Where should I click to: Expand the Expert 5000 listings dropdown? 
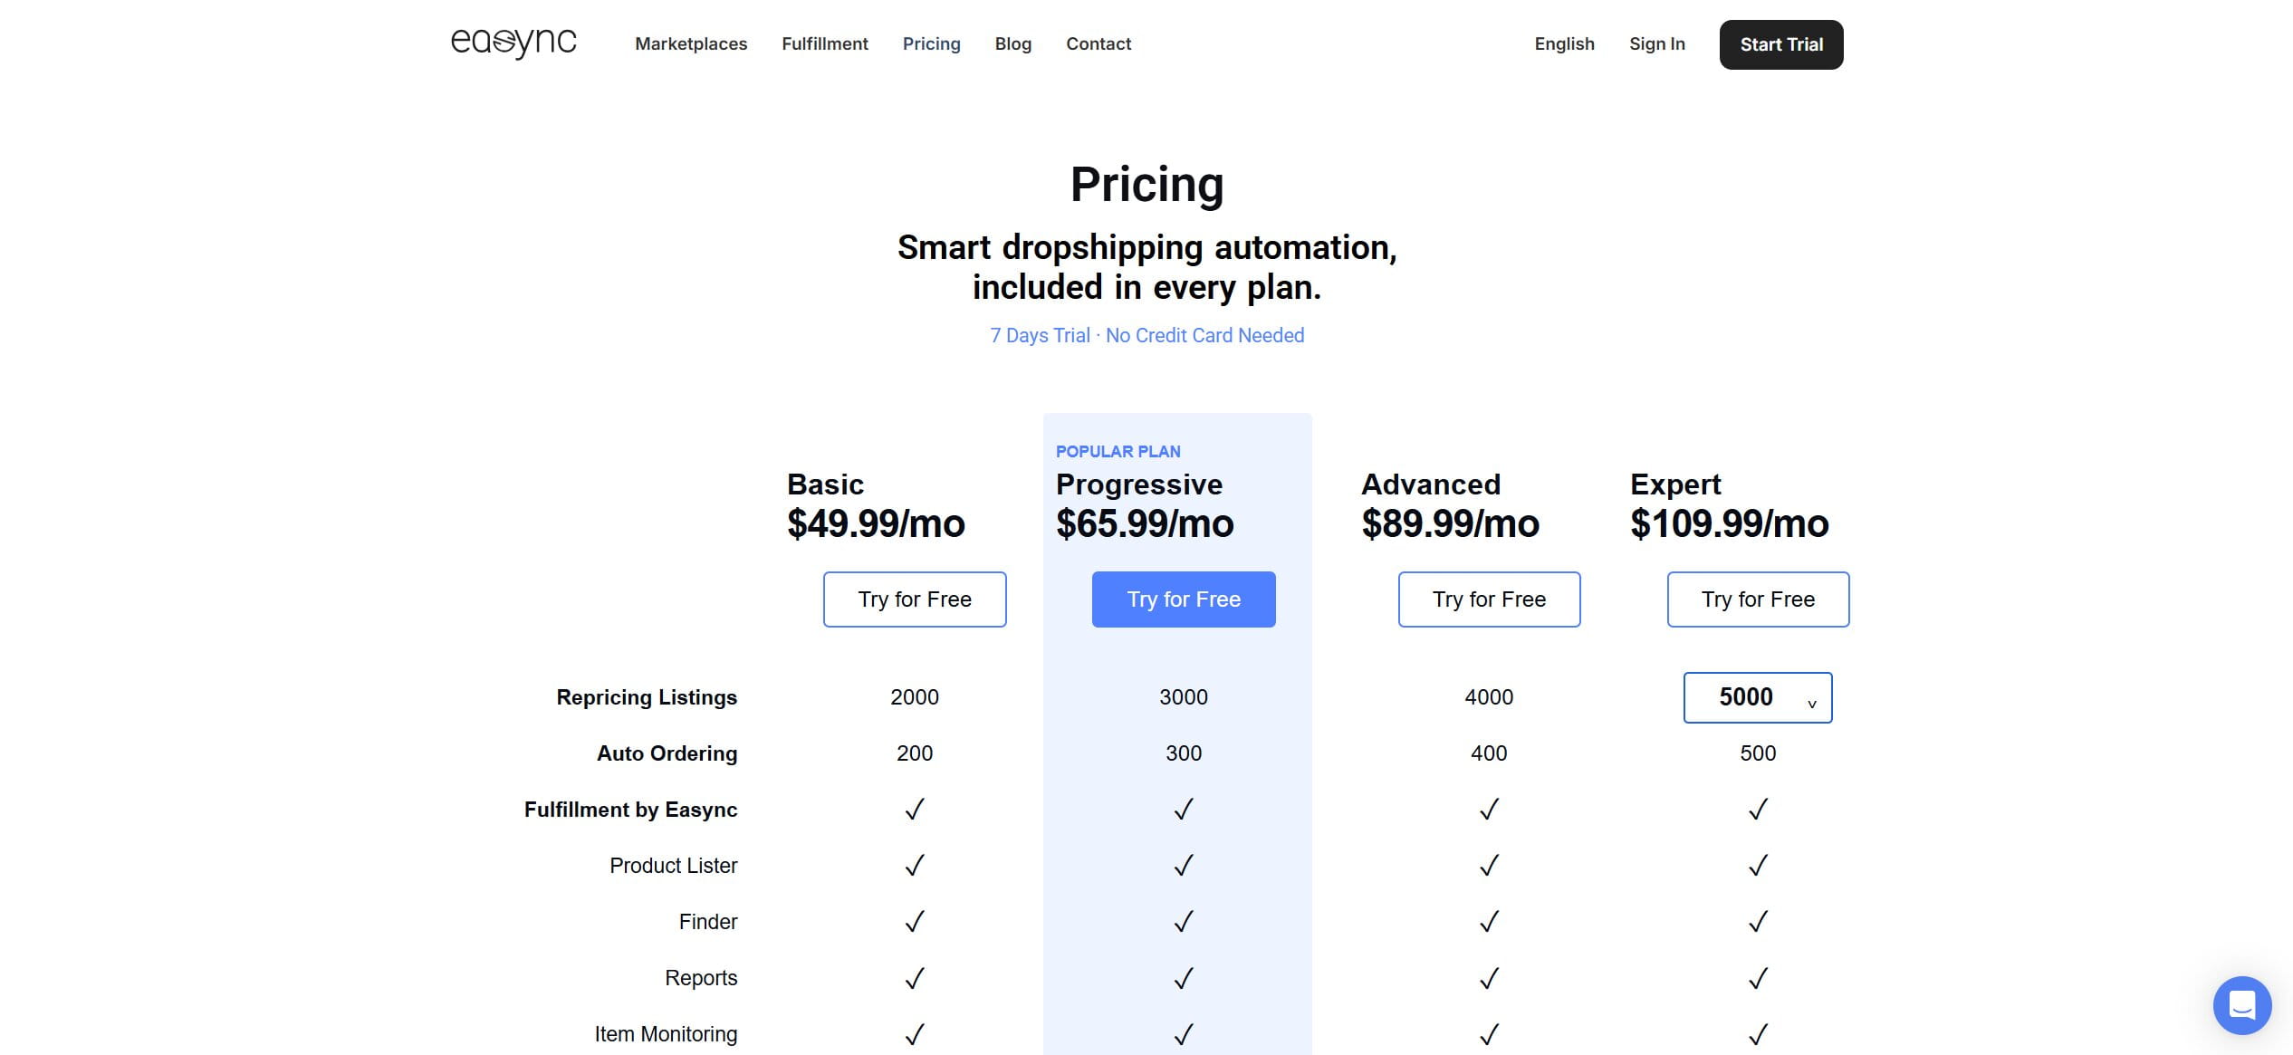(x=1758, y=697)
